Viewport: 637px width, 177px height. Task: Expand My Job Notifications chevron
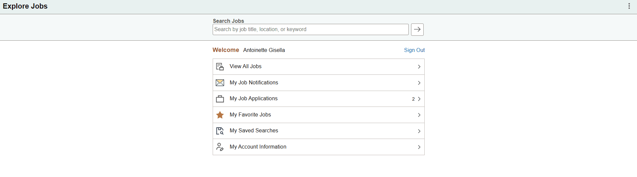[x=419, y=83]
